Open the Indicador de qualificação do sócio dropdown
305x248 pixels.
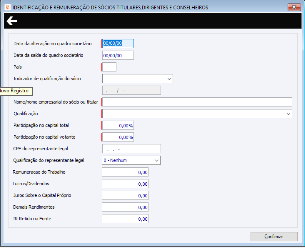138,79
